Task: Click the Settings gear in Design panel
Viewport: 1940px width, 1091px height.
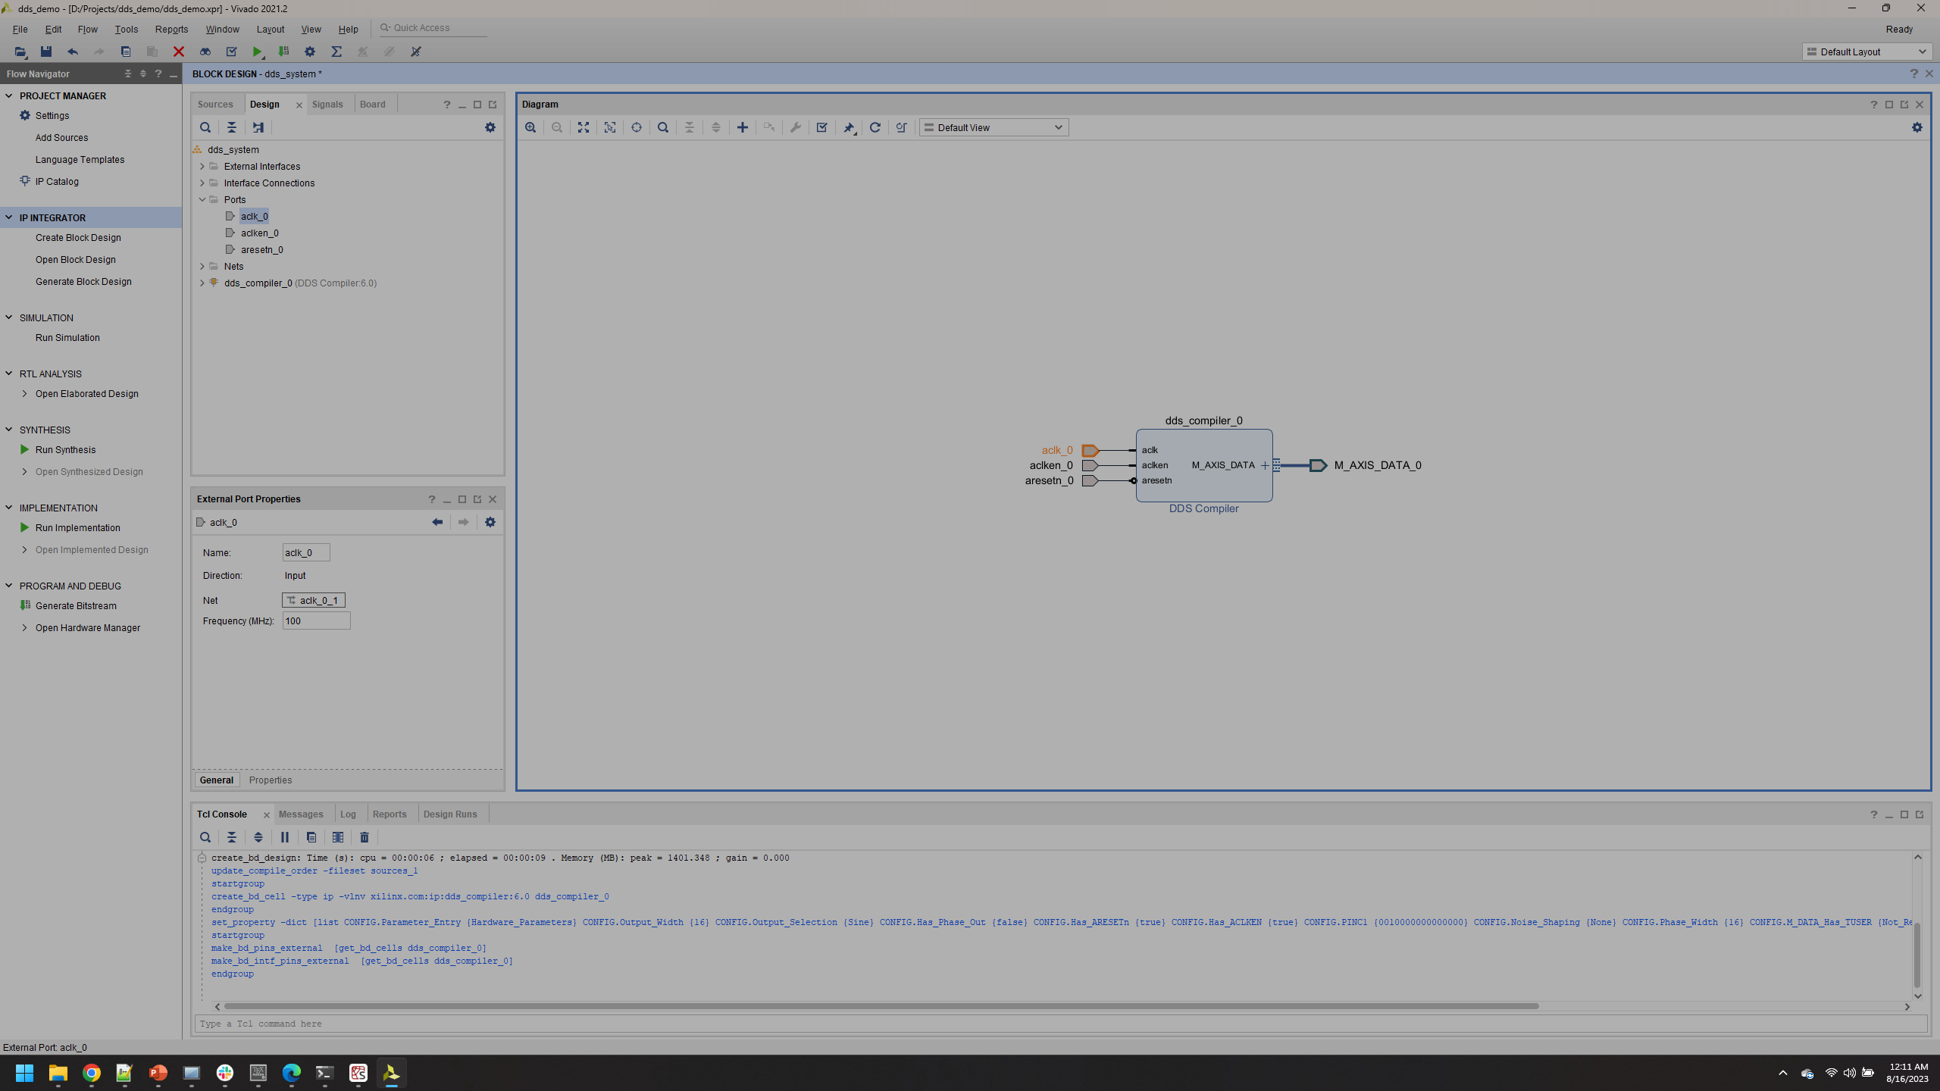Action: (490, 127)
